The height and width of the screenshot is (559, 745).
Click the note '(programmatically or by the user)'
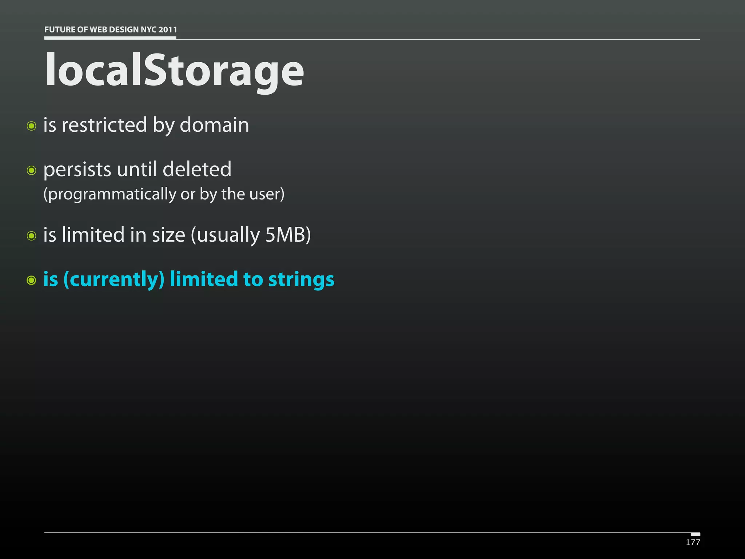pos(164,194)
